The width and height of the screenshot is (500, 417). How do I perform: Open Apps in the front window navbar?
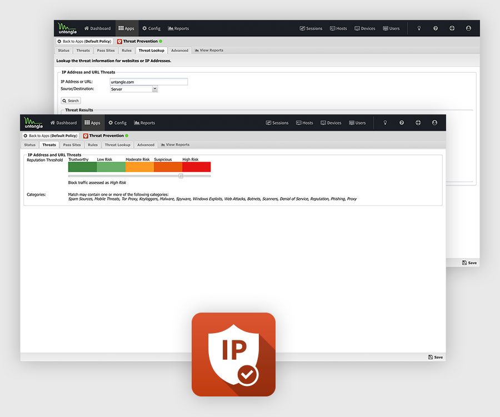[x=92, y=123]
